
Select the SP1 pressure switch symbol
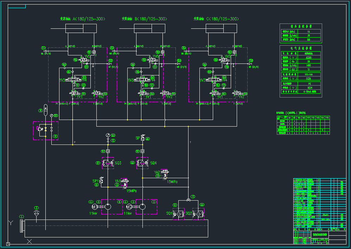coord(101,180)
